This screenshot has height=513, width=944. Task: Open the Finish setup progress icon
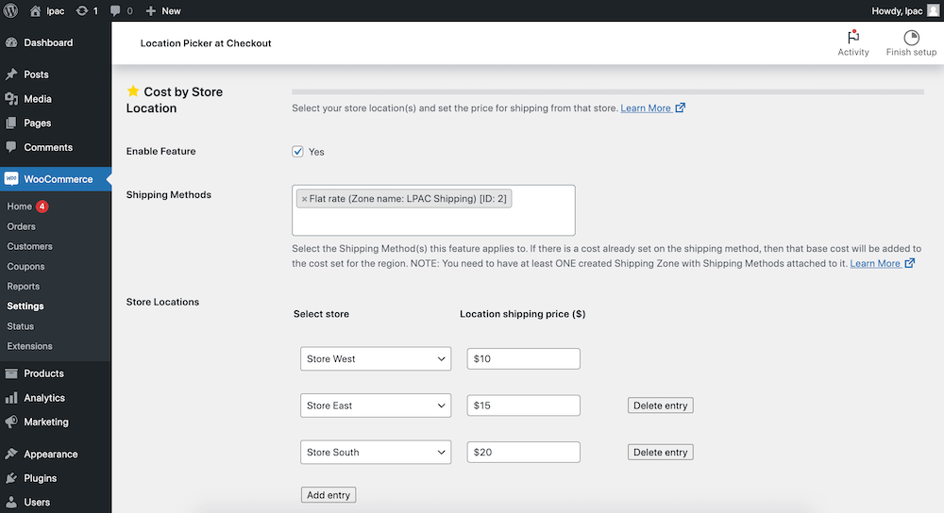click(912, 38)
